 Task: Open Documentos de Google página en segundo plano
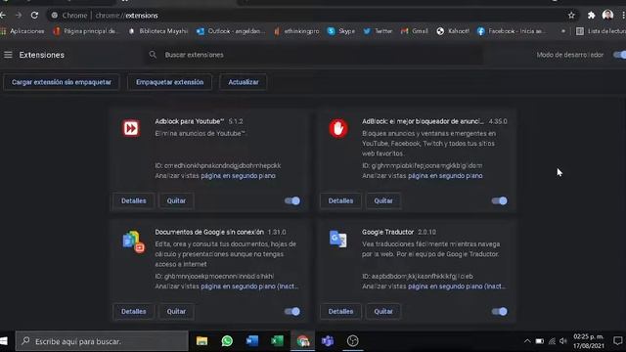click(x=249, y=286)
